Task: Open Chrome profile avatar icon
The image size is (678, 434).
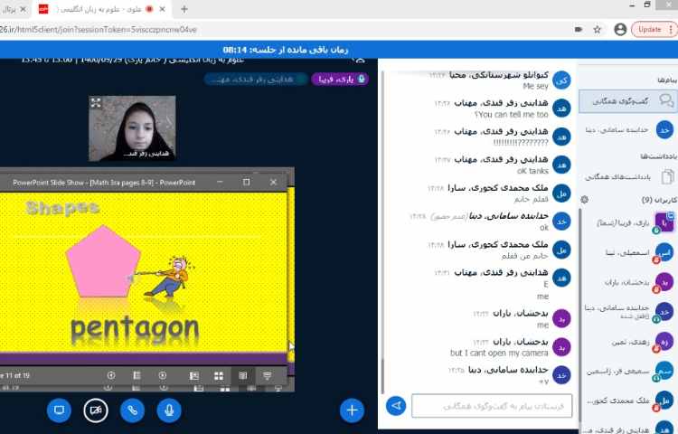Action: coord(620,29)
